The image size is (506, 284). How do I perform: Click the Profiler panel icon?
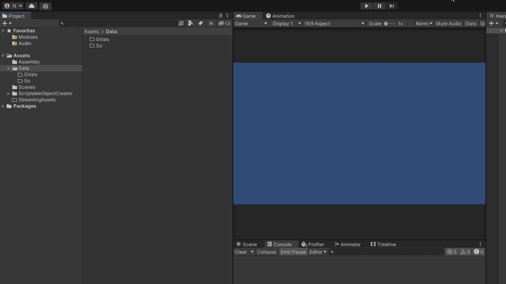(x=304, y=244)
